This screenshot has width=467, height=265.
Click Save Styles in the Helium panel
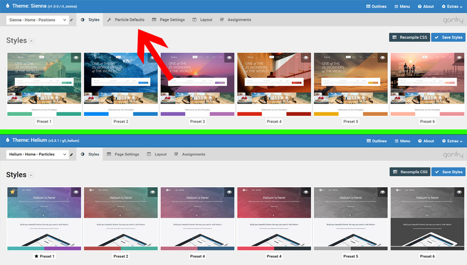coord(448,172)
